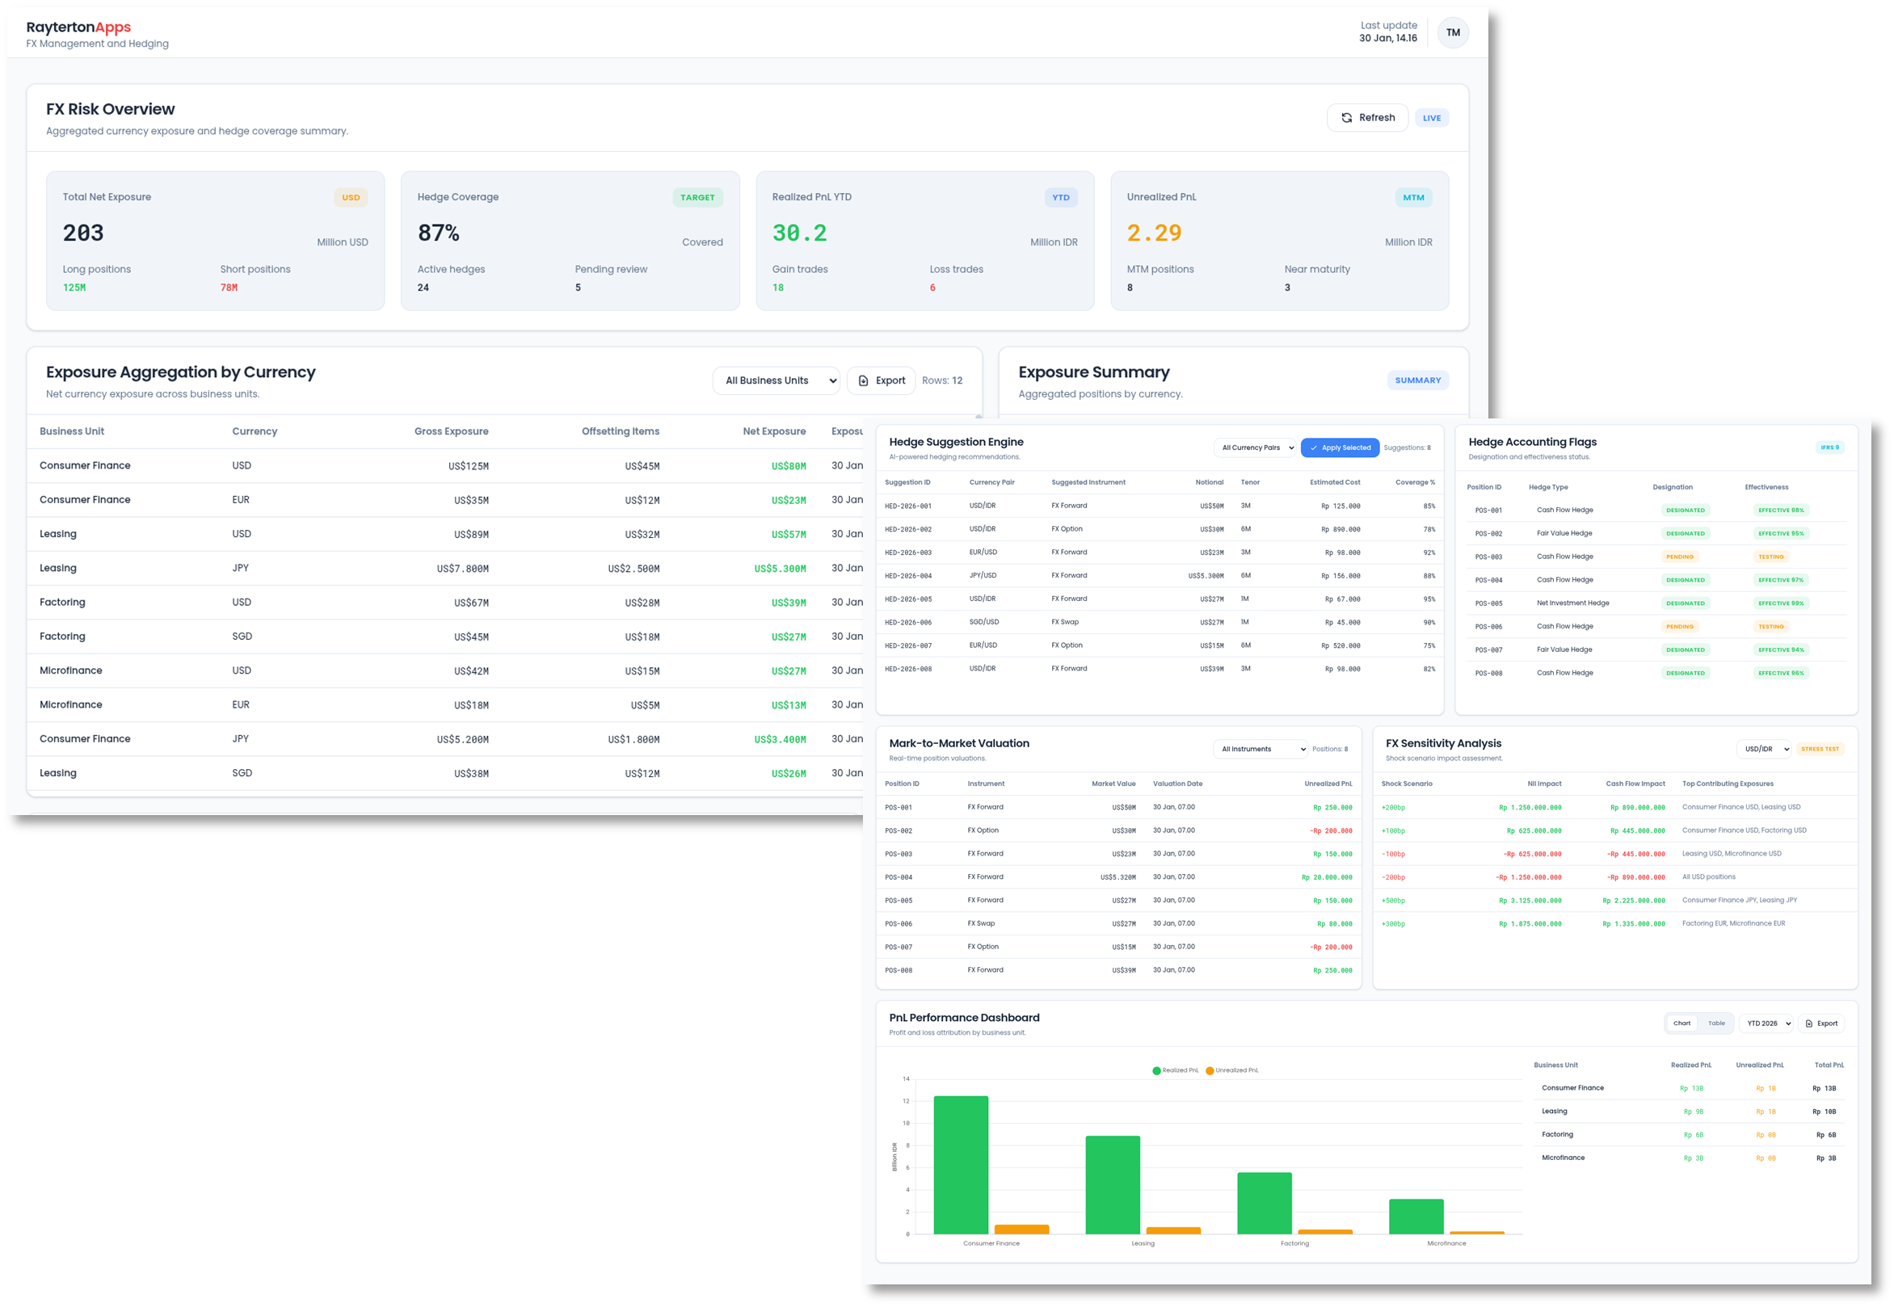The image size is (1894, 1307).
Task: Click the LIVE status badge
Action: 1431,117
